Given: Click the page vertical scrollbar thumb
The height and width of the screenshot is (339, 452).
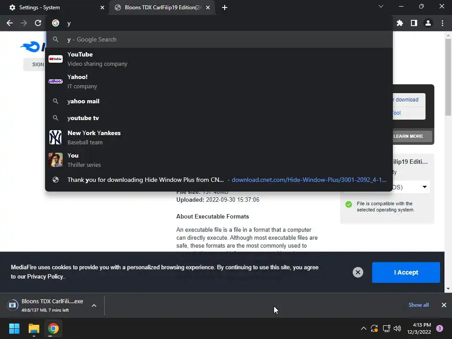Looking at the screenshot, I should 448,77.
